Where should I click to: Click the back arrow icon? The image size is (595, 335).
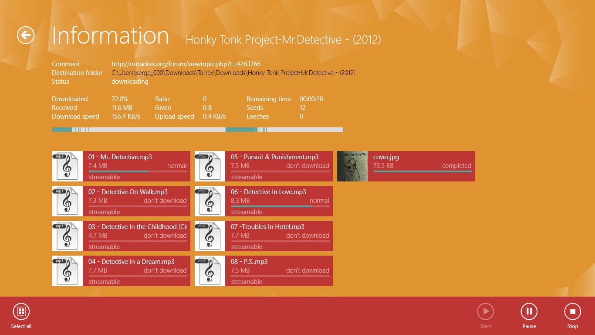coord(26,35)
